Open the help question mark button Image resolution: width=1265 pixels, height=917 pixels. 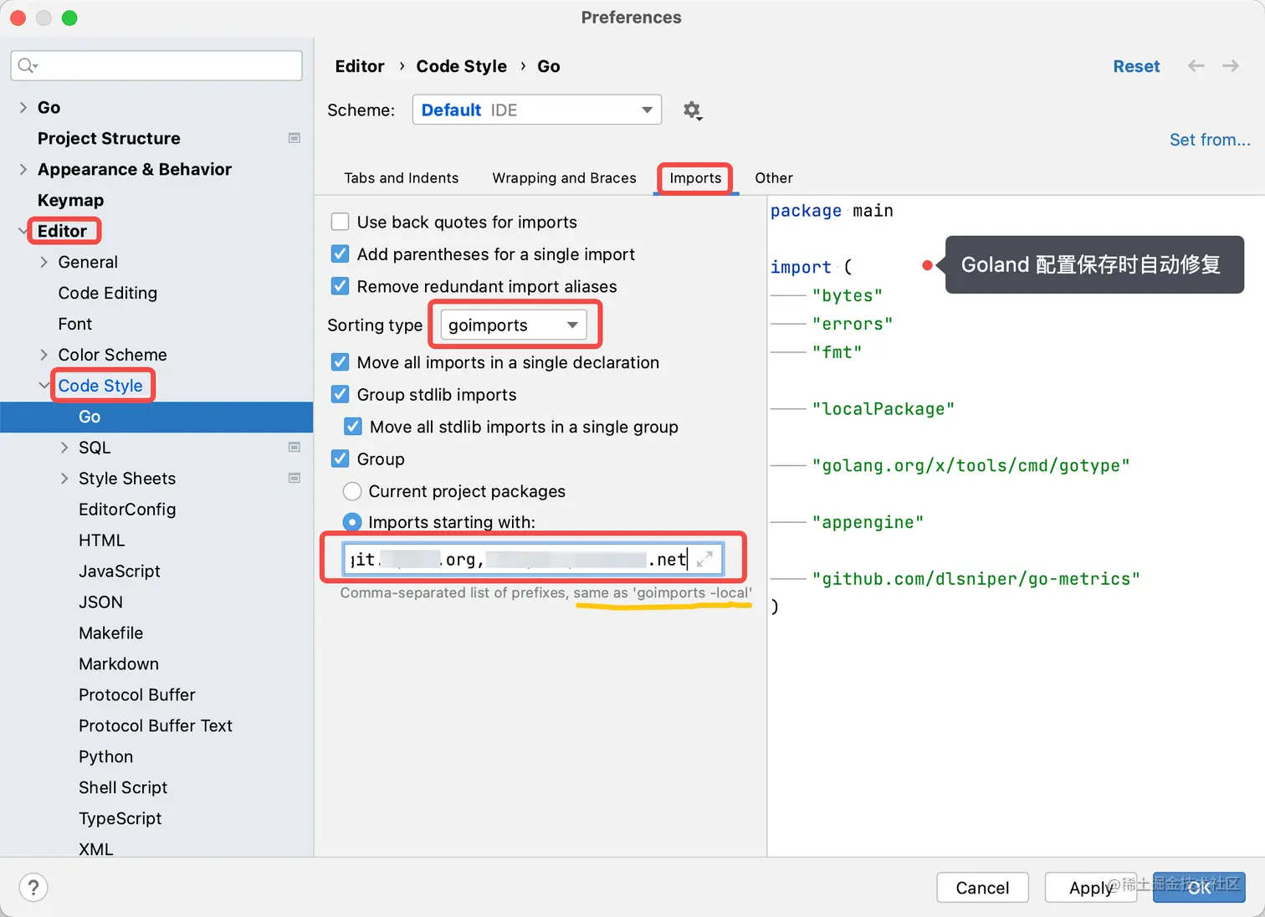[33, 888]
